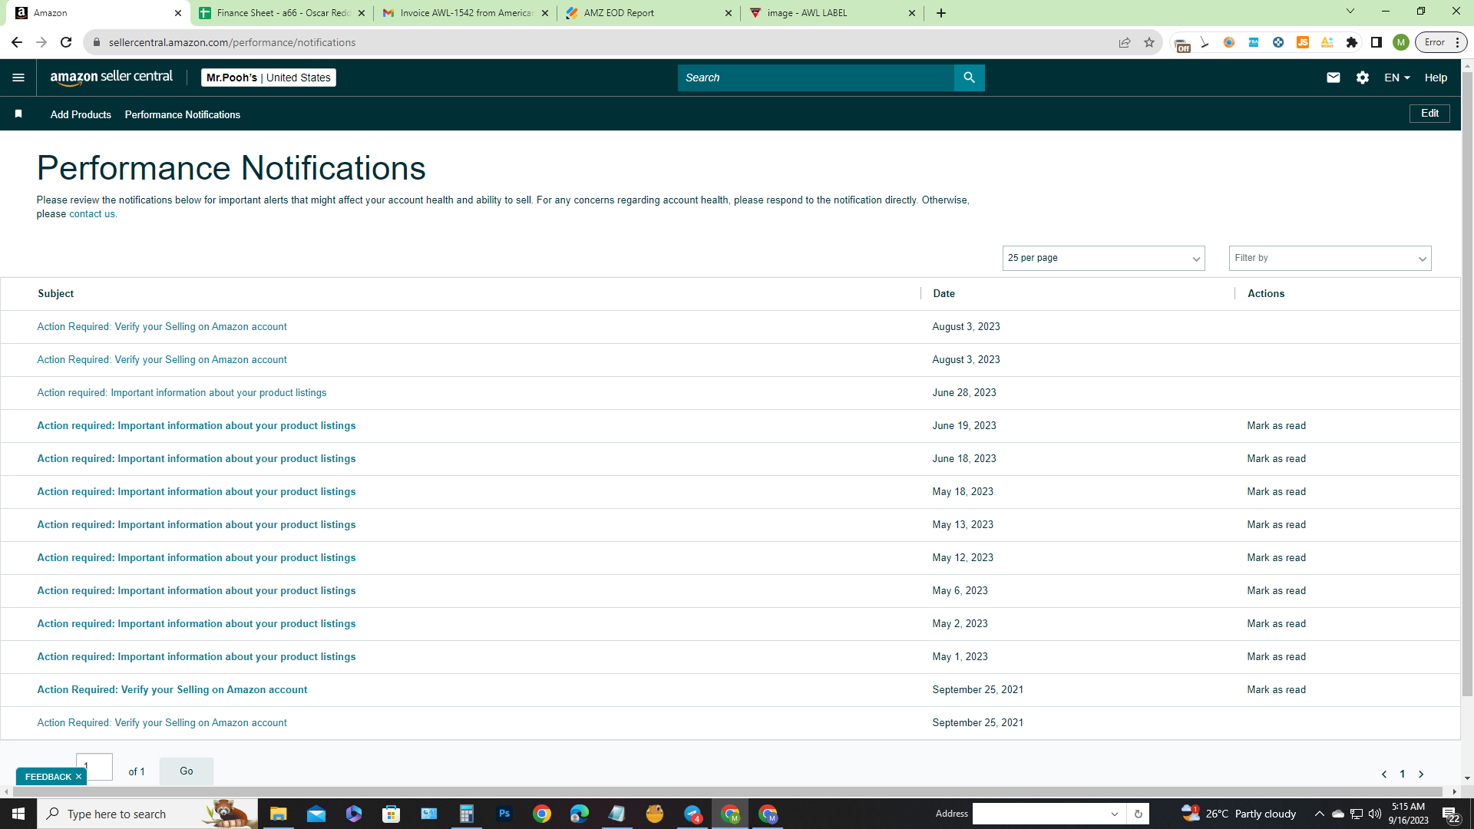Open the June 28, 2023 notification
Screen dimensions: 1474x829
tap(182, 392)
